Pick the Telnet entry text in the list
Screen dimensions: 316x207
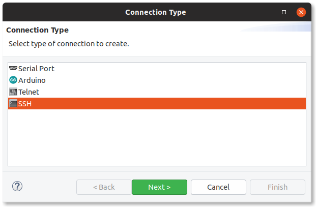pyautogui.click(x=28, y=92)
